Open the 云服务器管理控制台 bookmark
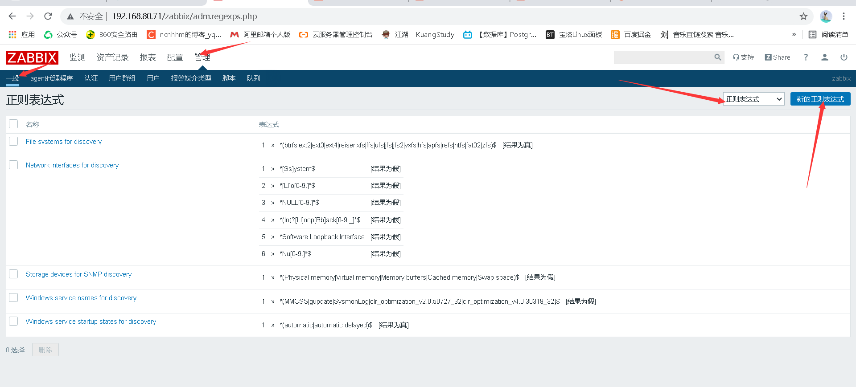 coord(336,35)
